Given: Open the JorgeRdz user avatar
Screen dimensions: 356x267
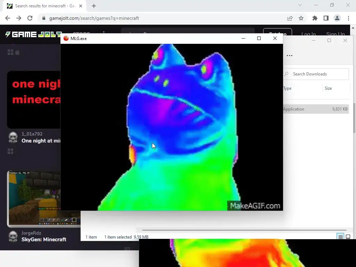Looking at the screenshot, I should click(13, 236).
